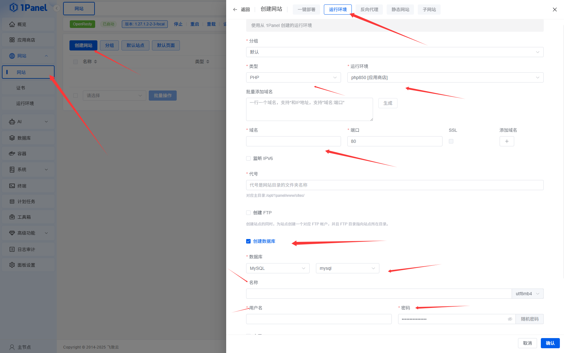Open 计划任务 calendar icon in sidebar
The width and height of the screenshot is (564, 353).
(12, 202)
